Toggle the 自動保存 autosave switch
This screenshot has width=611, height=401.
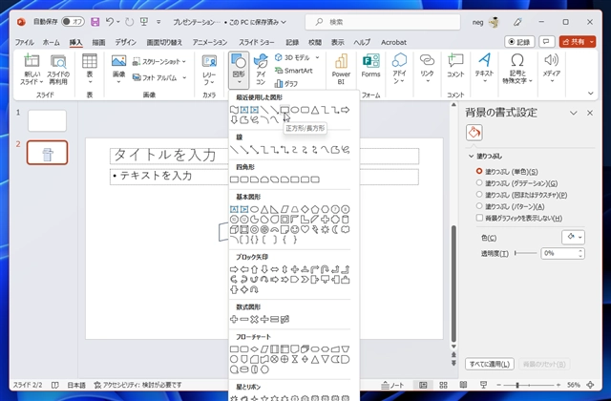(x=73, y=22)
